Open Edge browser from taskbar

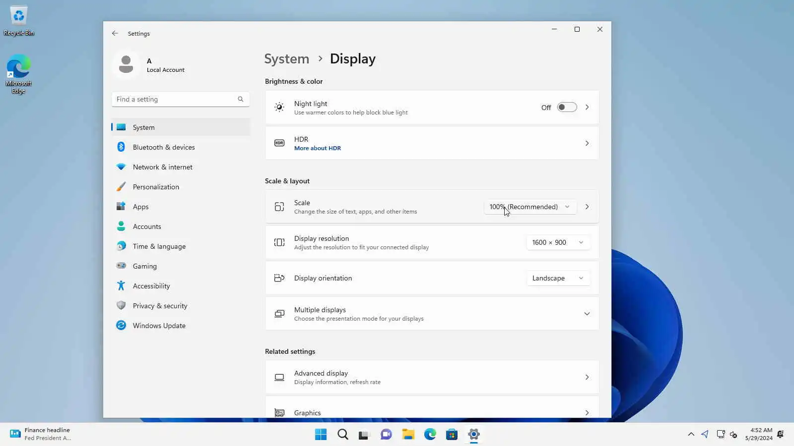pos(430,435)
